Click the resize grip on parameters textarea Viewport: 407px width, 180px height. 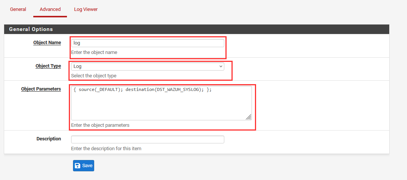point(249,117)
